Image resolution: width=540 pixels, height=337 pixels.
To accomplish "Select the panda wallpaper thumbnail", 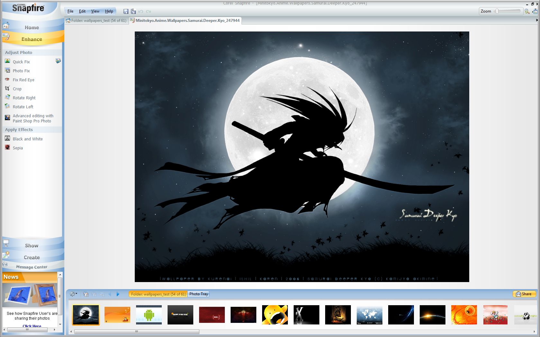I will 526,315.
